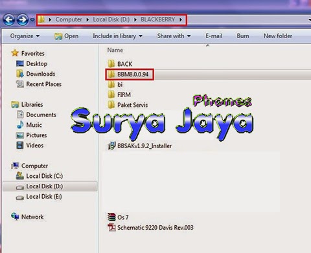Image resolution: width=311 pixels, height=253 pixels.
Task: Open the Documents library
Action: tap(36, 115)
